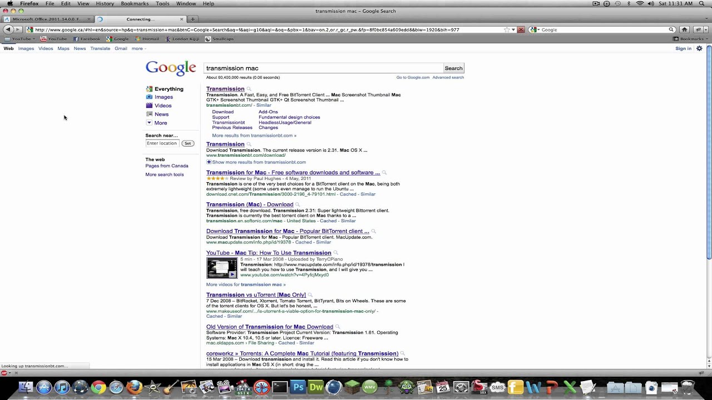
Task: Click the Wi-Fi status icon
Action: pyautogui.click(x=640, y=3)
